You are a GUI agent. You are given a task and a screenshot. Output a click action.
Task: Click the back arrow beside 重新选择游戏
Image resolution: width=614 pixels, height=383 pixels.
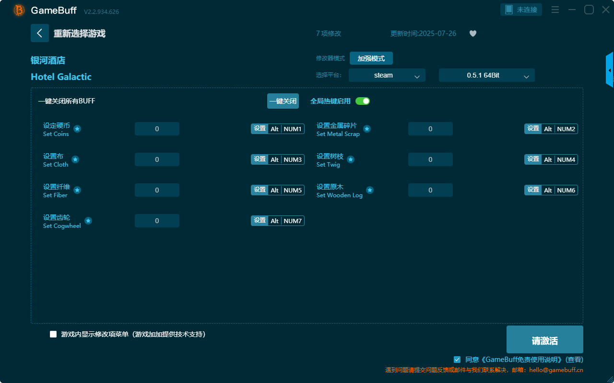[x=40, y=33]
